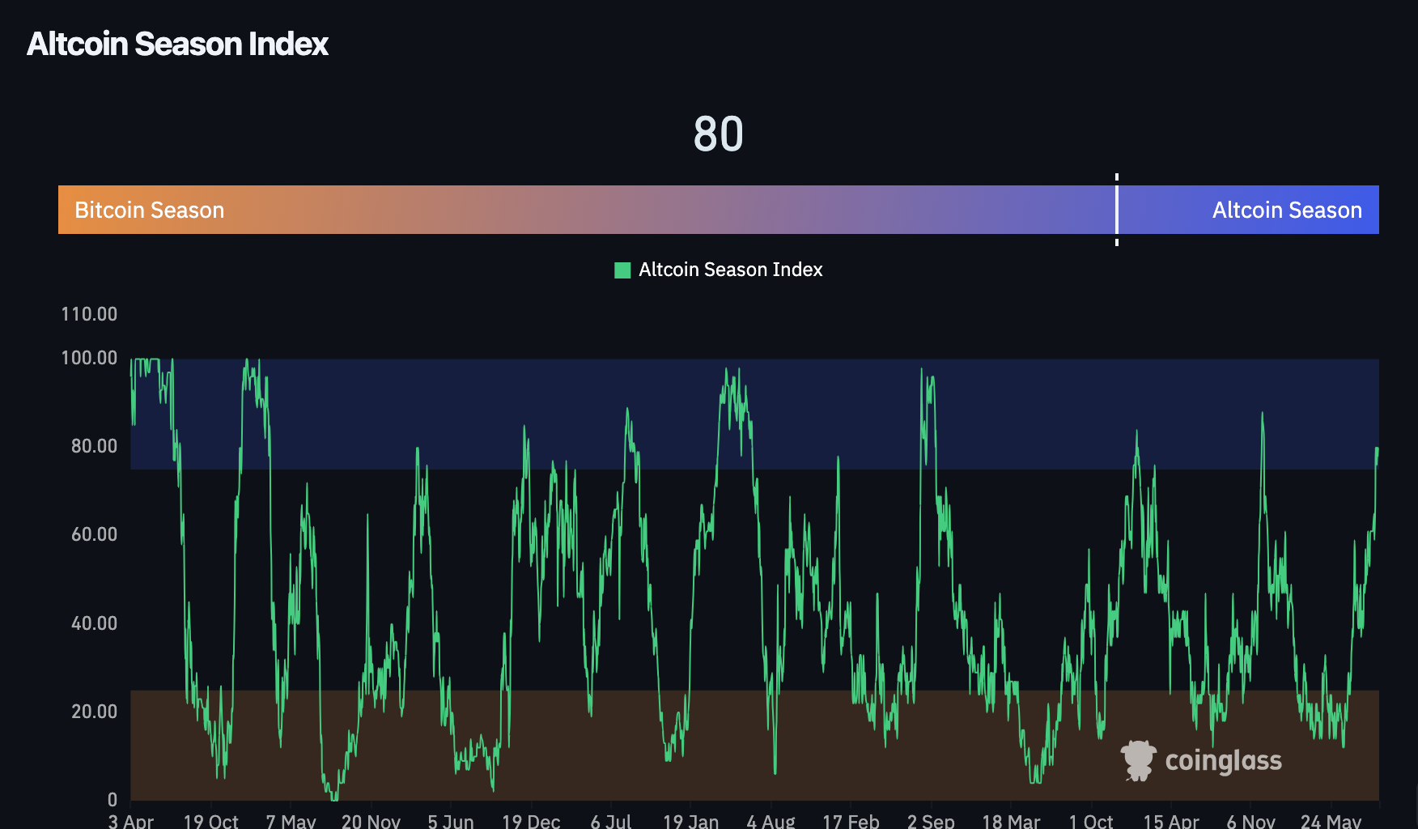Image resolution: width=1418 pixels, height=829 pixels.
Task: Click the 3 Apr x-axis date
Action: click(131, 821)
